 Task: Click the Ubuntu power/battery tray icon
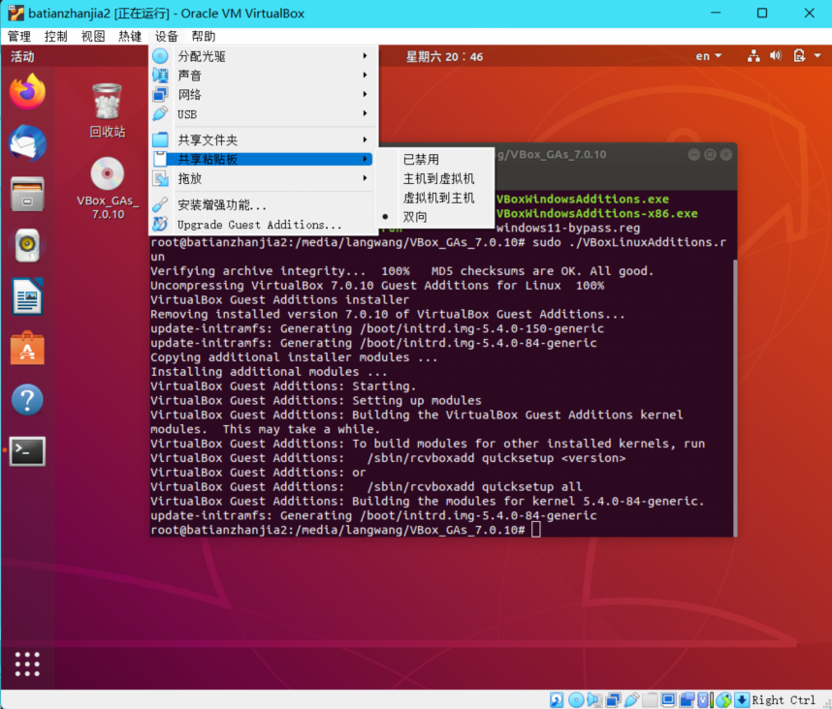[799, 55]
